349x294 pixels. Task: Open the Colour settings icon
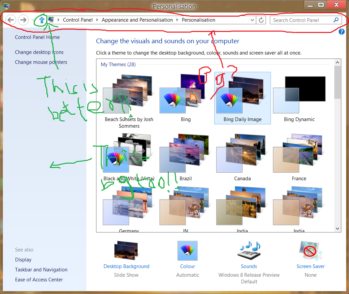pos(188,250)
